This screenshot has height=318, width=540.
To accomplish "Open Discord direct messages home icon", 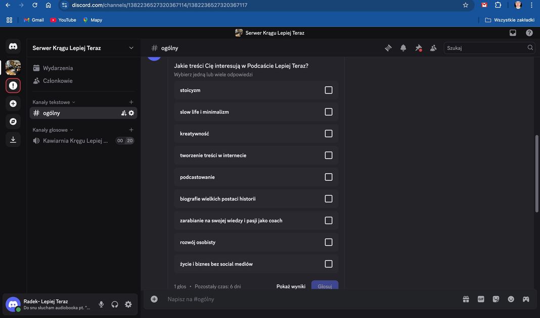I will [x=13, y=46].
